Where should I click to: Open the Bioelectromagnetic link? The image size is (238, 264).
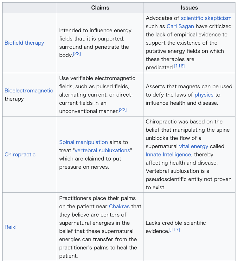tap(29, 91)
